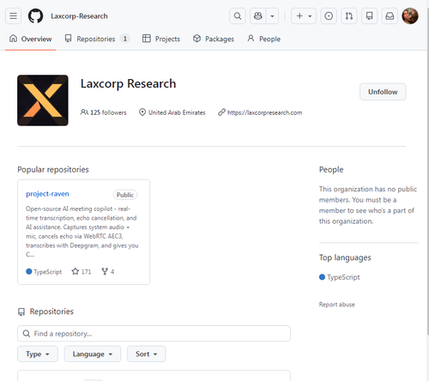
Task: Open the user avatar menu
Action: click(x=410, y=16)
